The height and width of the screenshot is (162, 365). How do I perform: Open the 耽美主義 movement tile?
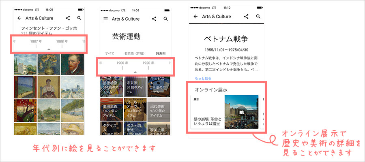point(159,128)
